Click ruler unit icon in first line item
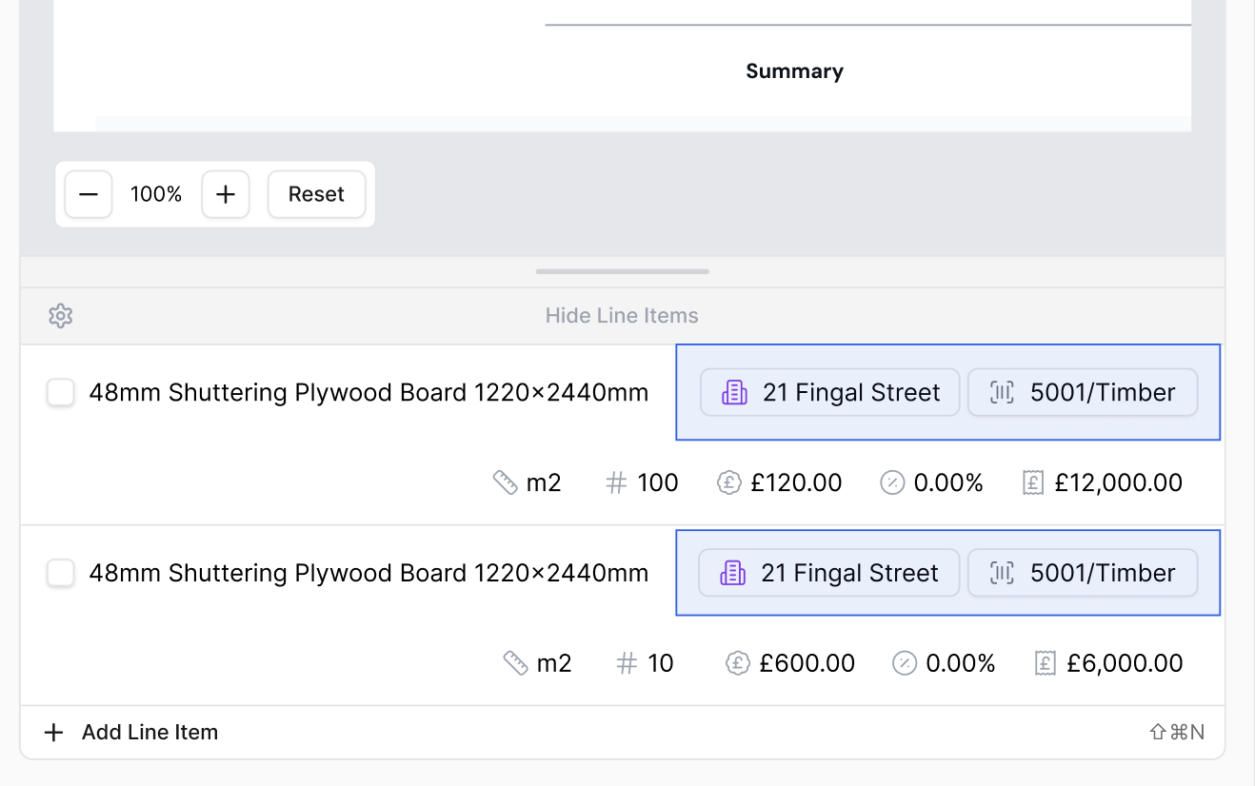Image resolution: width=1255 pixels, height=786 pixels. point(505,483)
